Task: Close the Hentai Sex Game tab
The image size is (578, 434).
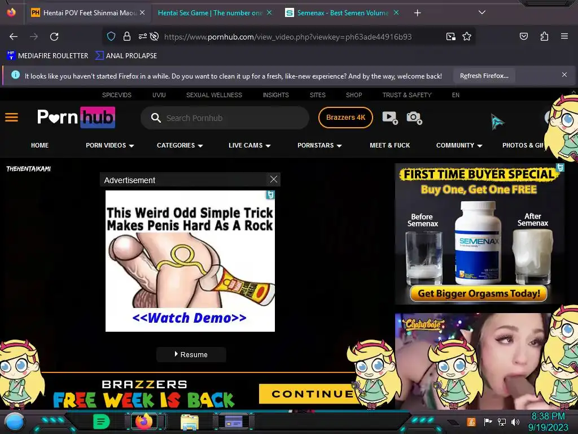Action: click(x=269, y=13)
